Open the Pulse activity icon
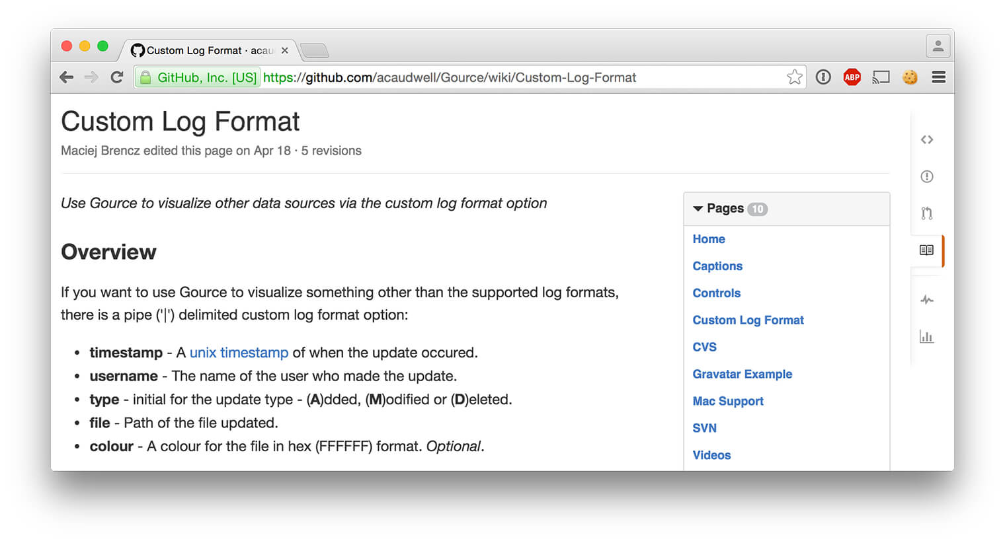Image resolution: width=1005 pixels, height=543 pixels. [926, 300]
